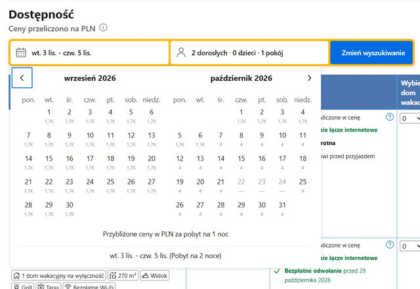Select 17 października 2026
This screenshot has height=289, width=420.
(x=282, y=163)
